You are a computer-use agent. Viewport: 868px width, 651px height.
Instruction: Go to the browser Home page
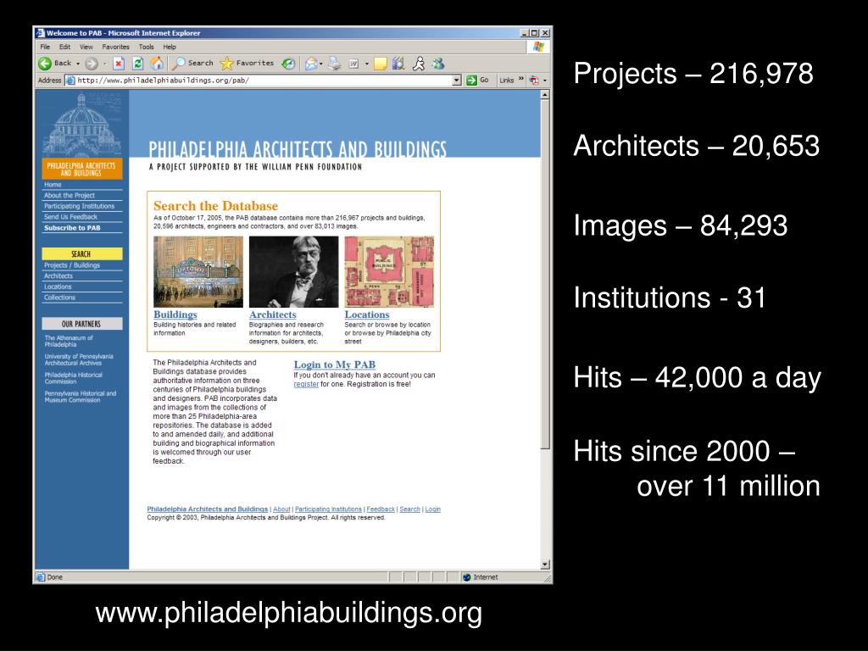tap(157, 64)
